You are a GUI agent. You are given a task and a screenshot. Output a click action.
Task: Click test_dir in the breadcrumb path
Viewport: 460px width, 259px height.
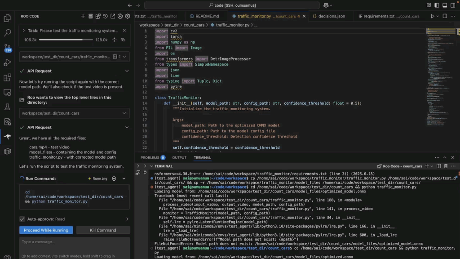pyautogui.click(x=171, y=25)
